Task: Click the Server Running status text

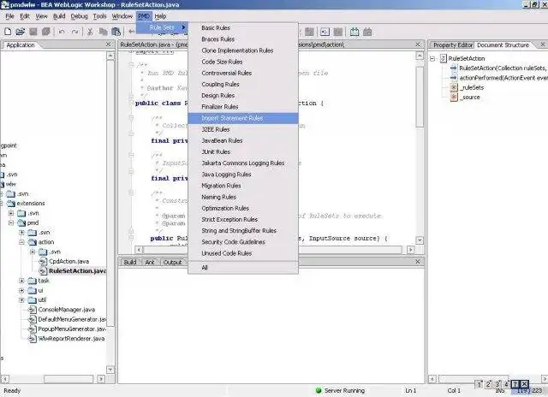Action: tap(344, 390)
